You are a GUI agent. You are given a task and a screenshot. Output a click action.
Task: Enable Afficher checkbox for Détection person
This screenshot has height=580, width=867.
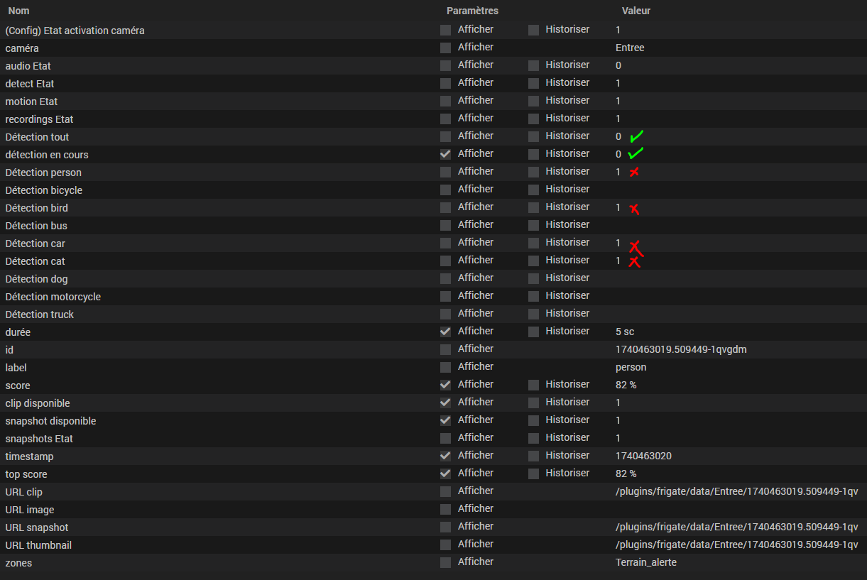point(445,172)
